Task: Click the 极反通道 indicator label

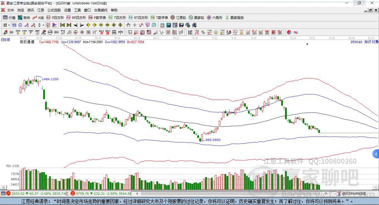Action: tap(27, 42)
